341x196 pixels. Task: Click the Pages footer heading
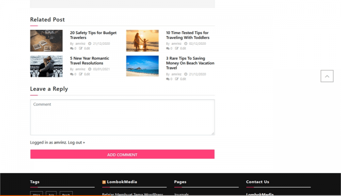click(180, 182)
